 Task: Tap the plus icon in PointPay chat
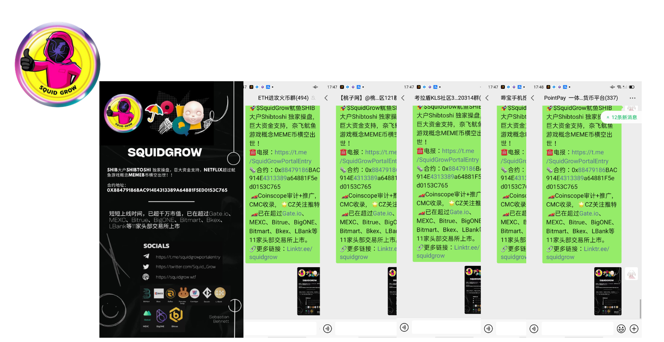tap(634, 329)
